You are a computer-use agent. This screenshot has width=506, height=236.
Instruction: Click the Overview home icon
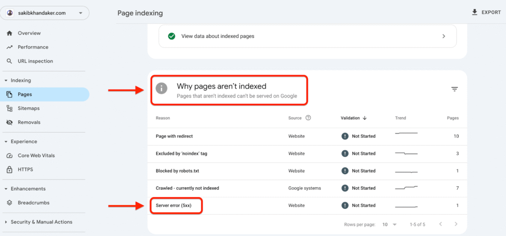[x=9, y=33]
